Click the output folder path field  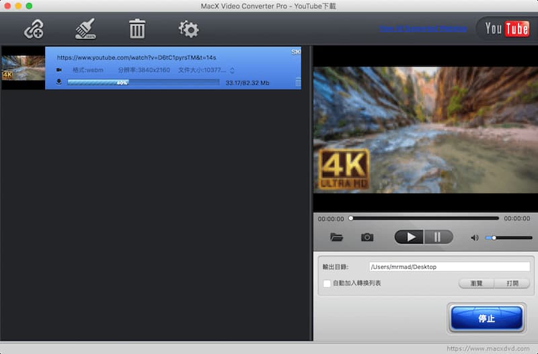click(449, 267)
